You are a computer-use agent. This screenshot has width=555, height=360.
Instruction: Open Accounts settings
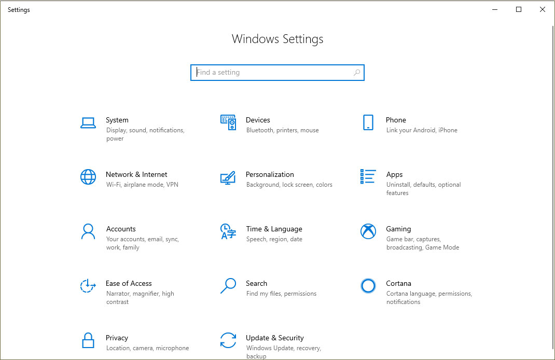[x=121, y=229]
